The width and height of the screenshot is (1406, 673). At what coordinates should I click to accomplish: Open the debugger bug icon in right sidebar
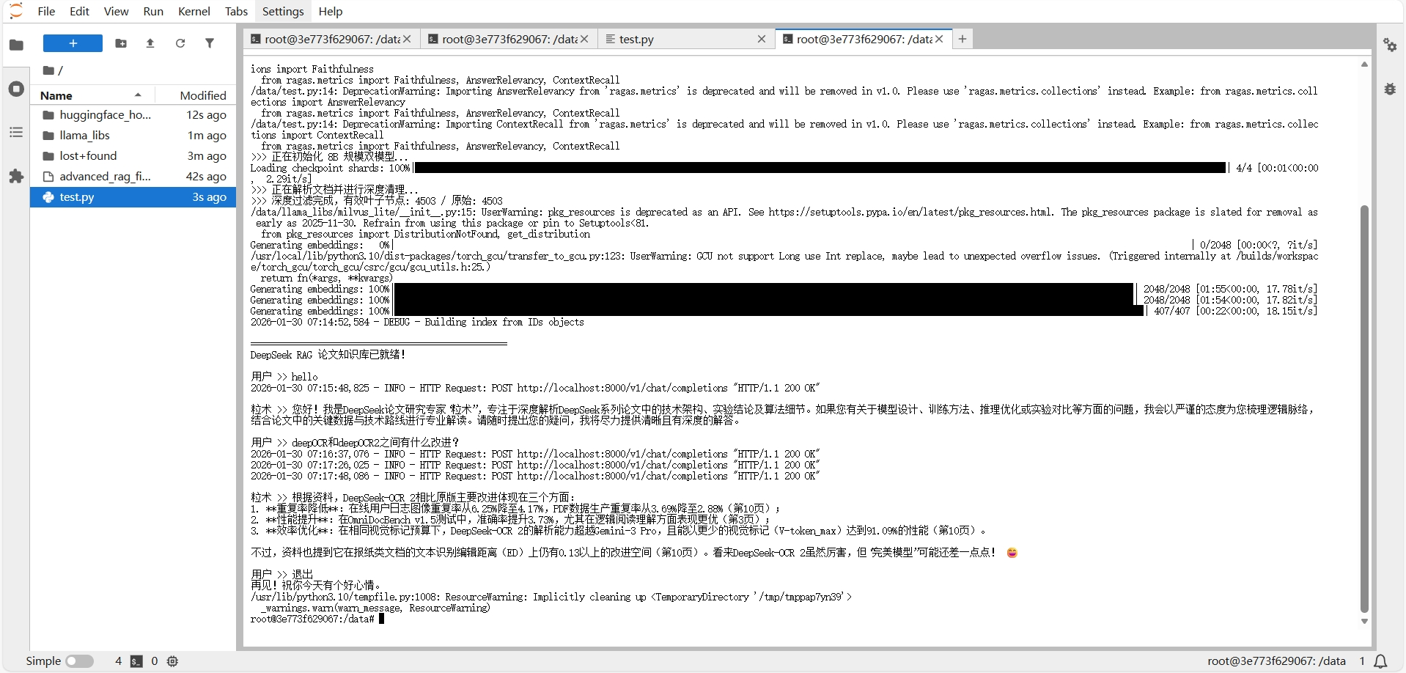pyautogui.click(x=1390, y=89)
